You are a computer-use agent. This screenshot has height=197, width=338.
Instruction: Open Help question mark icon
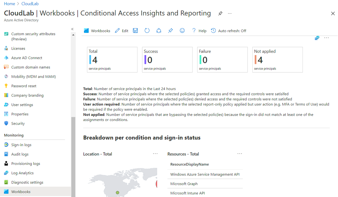(x=194, y=31)
